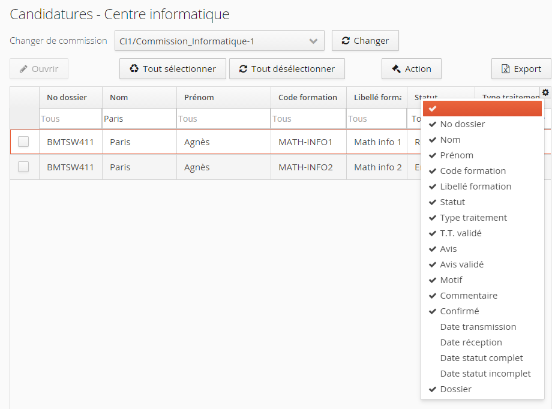The height and width of the screenshot is (409, 552).
Task: Click the recycle icon on Tout sélectionner
Action: [x=134, y=69]
